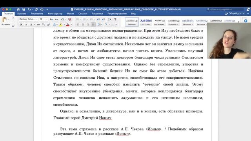This screenshot has height=141, width=251.
Task: Toggle justified text alignment
Action: [x=93, y=25]
